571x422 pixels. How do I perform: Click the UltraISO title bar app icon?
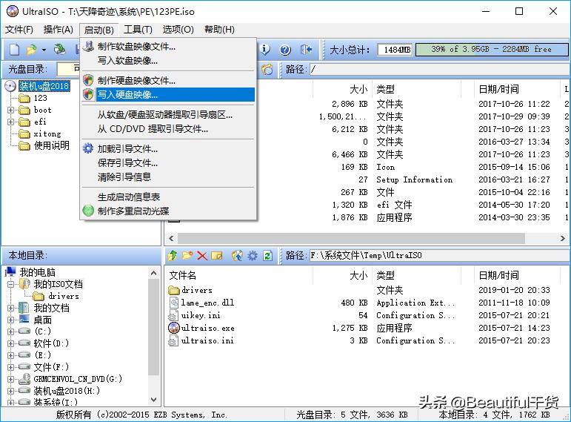pos(13,11)
